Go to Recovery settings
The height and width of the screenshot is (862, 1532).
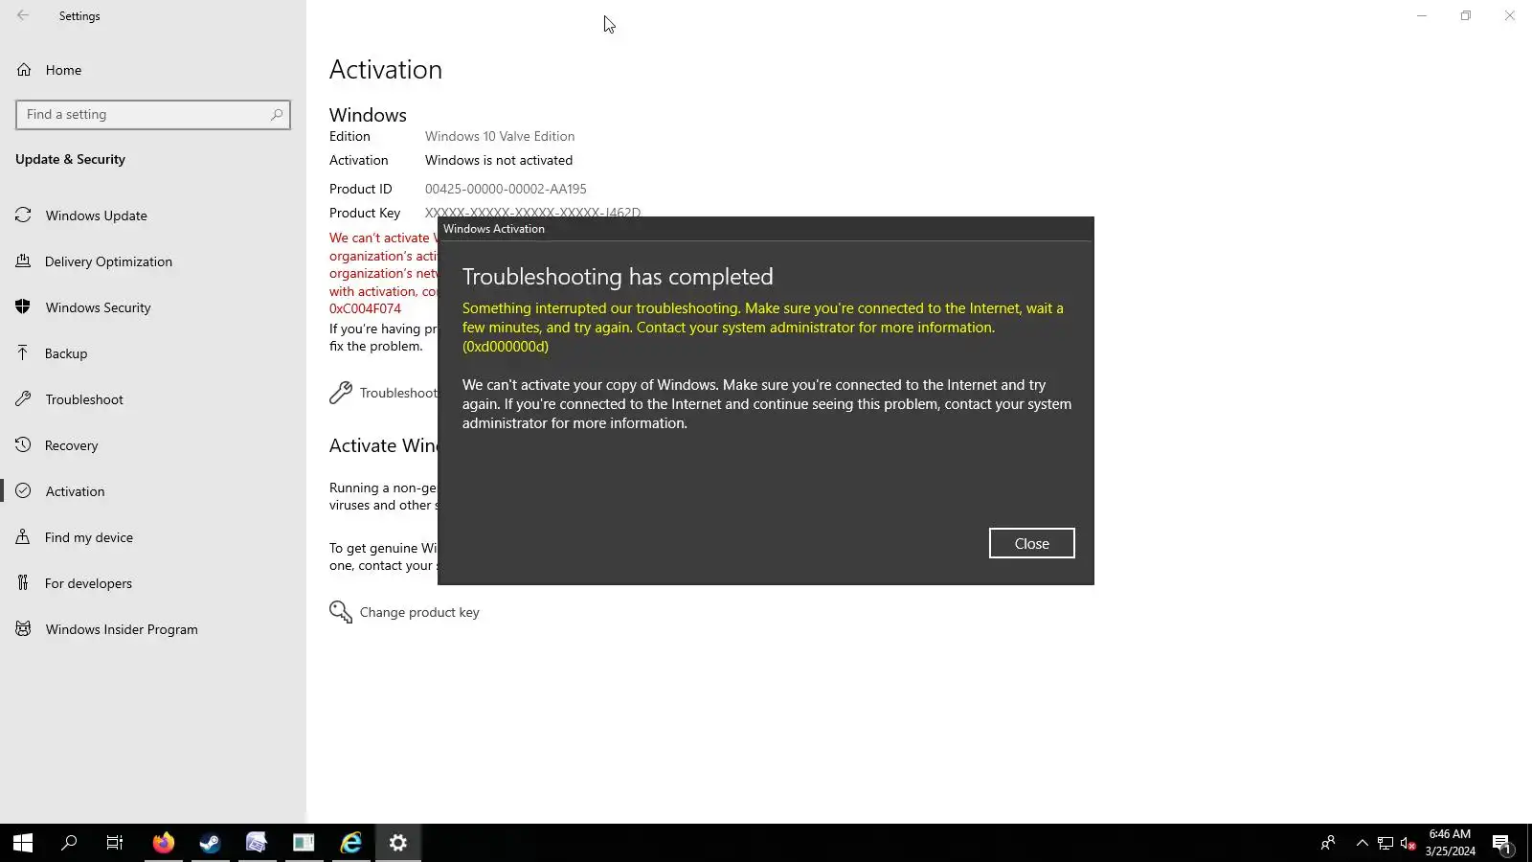tap(72, 445)
